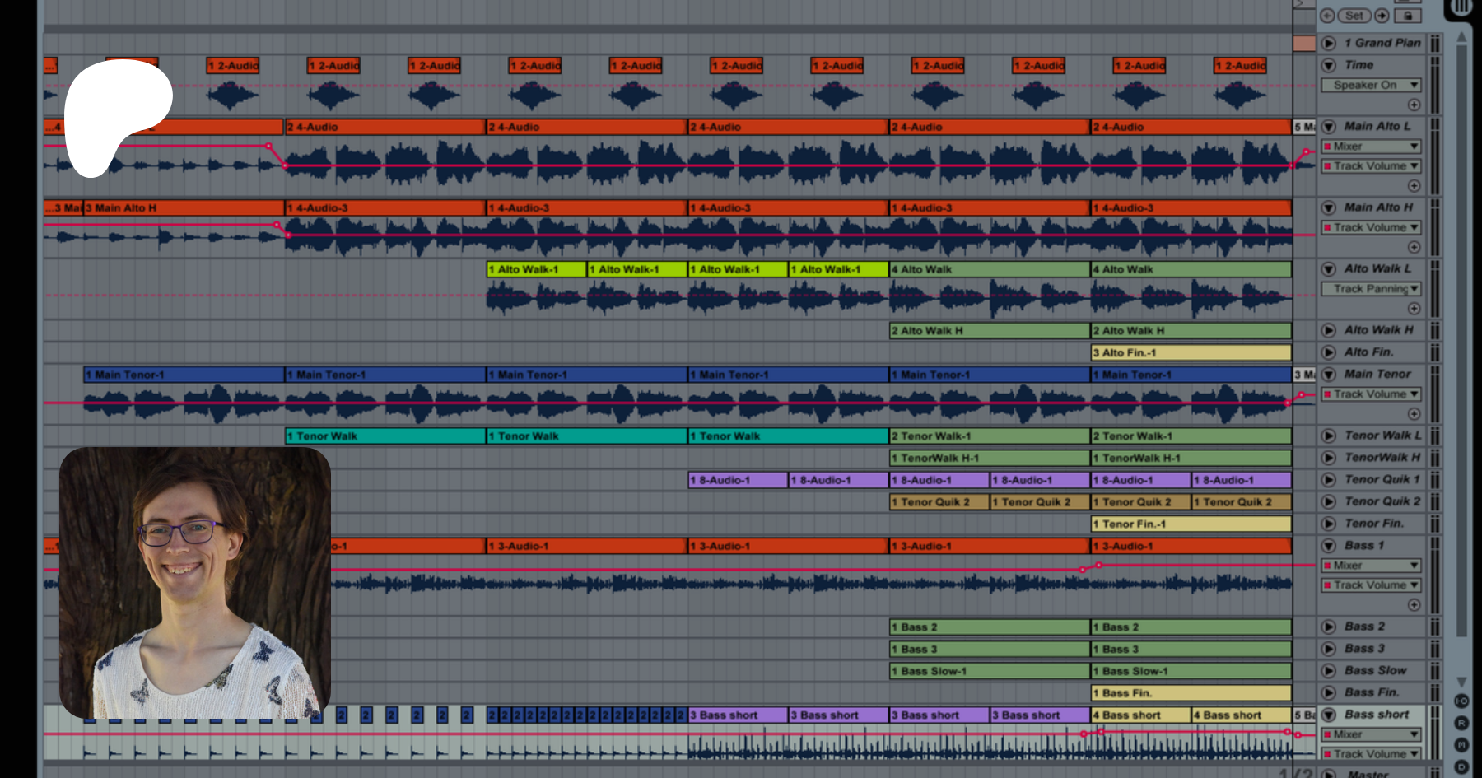Click the Grand Piano clip color swatch

1303,43
